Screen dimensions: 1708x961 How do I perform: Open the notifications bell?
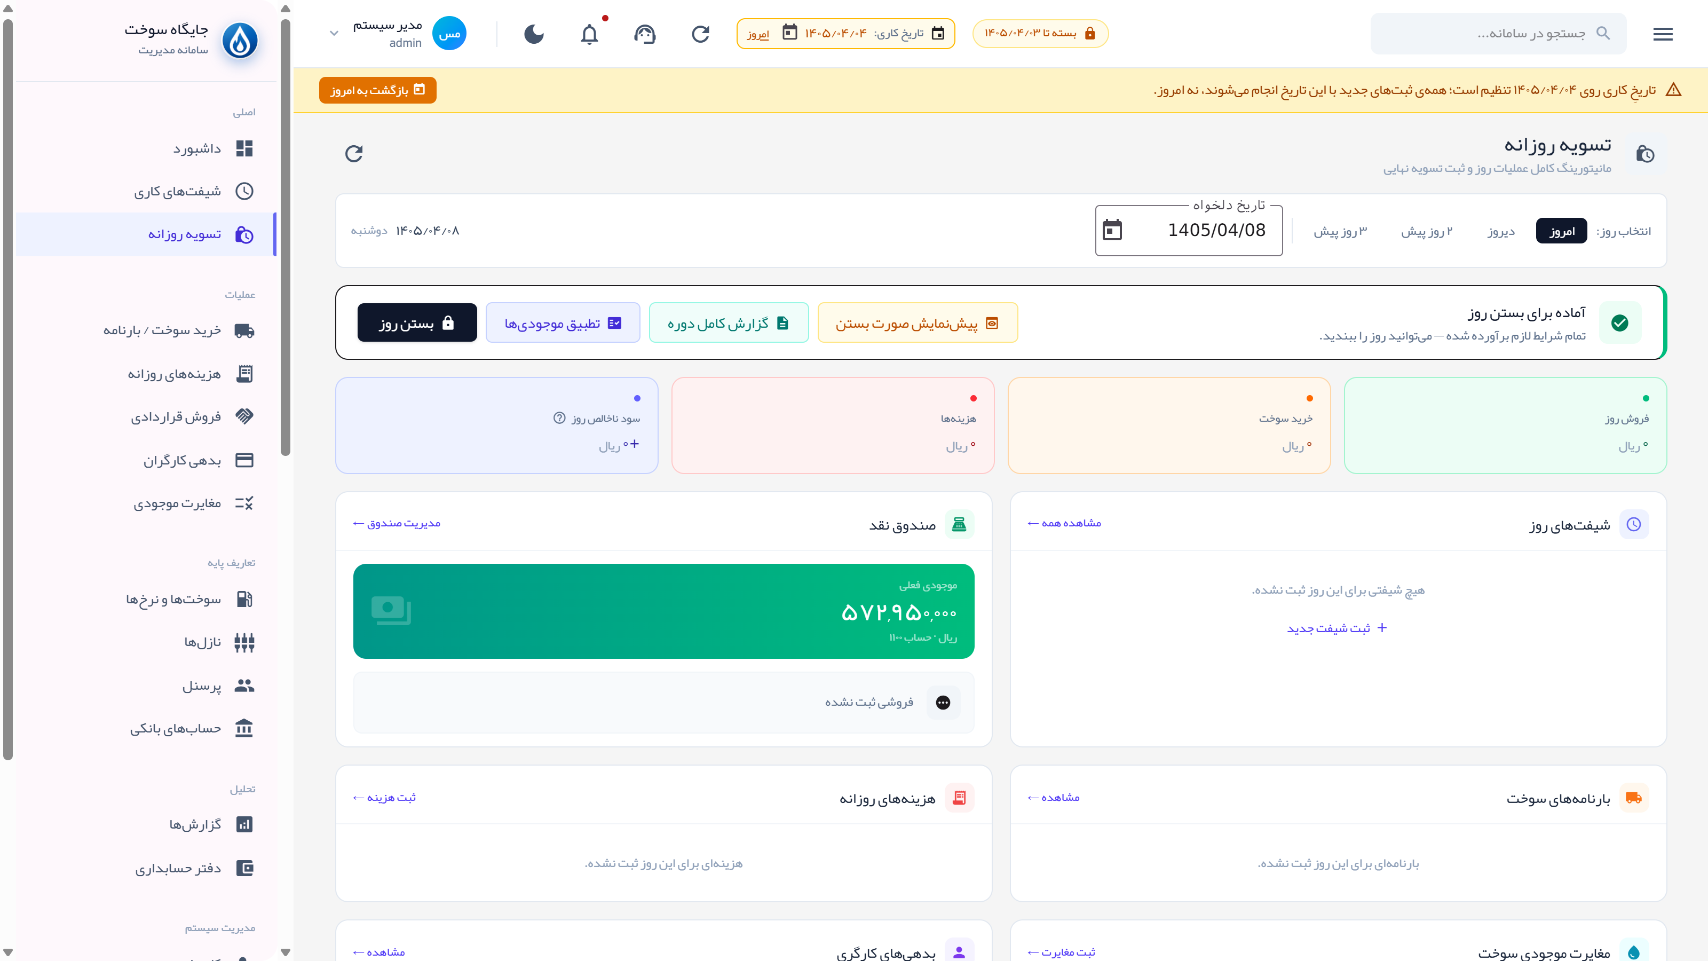click(x=589, y=34)
